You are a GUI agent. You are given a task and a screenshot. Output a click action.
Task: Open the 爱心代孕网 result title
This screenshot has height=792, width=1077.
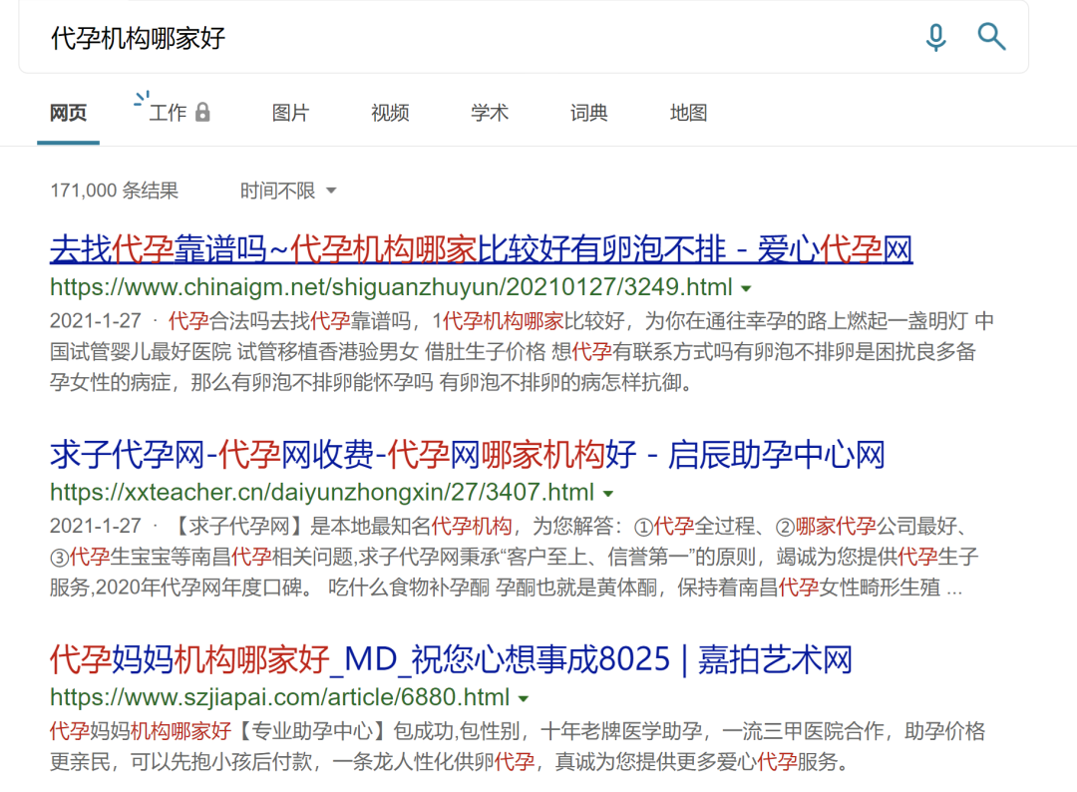point(481,249)
